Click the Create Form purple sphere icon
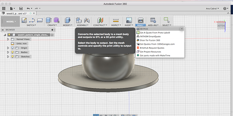Screen dimensions: 233x116 (x=56, y=20)
